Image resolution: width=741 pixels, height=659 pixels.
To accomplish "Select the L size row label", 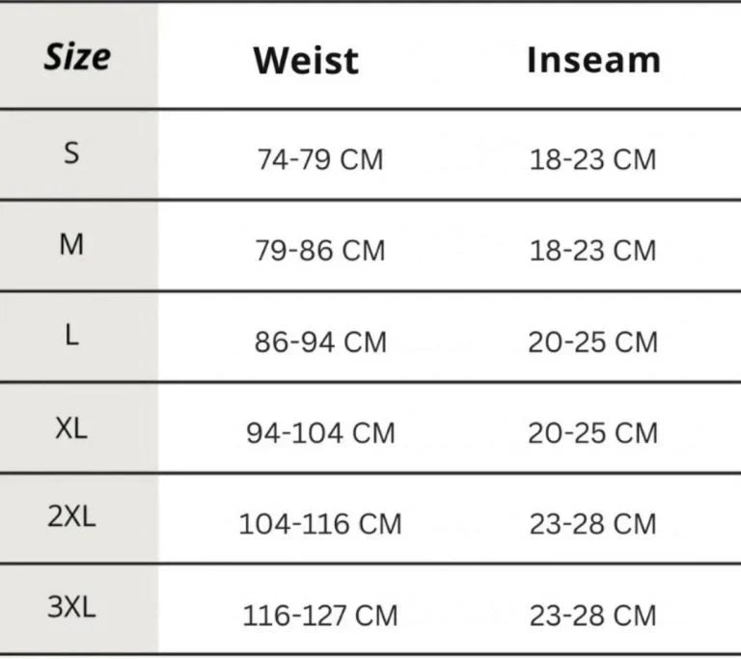I will click(x=71, y=337).
